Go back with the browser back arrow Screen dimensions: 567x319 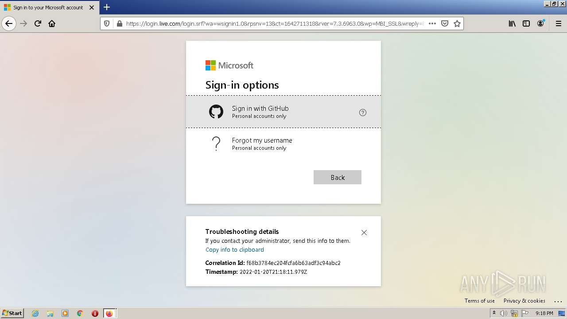point(9,23)
